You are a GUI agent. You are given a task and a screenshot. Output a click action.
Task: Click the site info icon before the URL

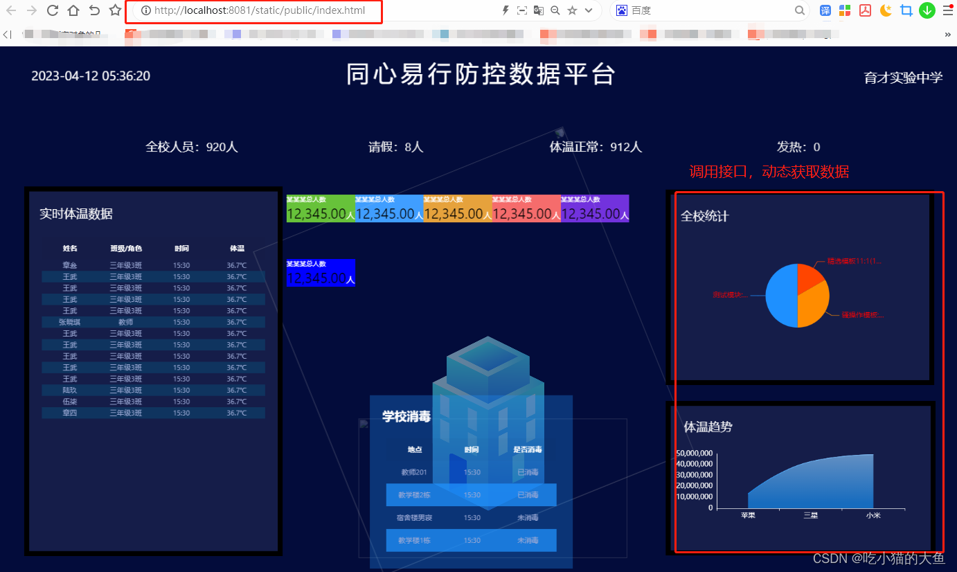[x=145, y=10]
